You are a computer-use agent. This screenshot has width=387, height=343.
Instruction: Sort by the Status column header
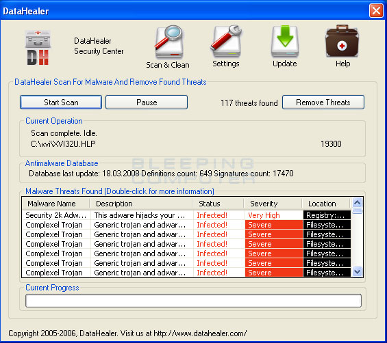pos(219,204)
